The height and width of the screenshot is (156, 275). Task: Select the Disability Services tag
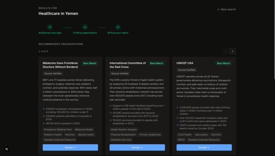click(x=121, y=140)
